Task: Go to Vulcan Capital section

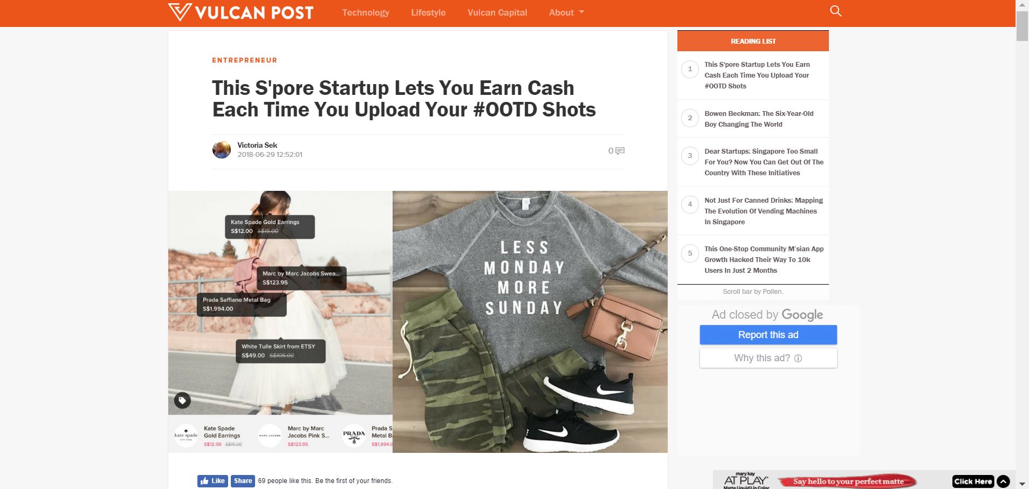Action: pyautogui.click(x=497, y=12)
